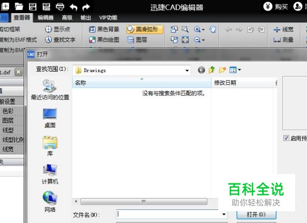Switch to the 查看器 tab
Screen dimensions: 307x223
point(22,17)
